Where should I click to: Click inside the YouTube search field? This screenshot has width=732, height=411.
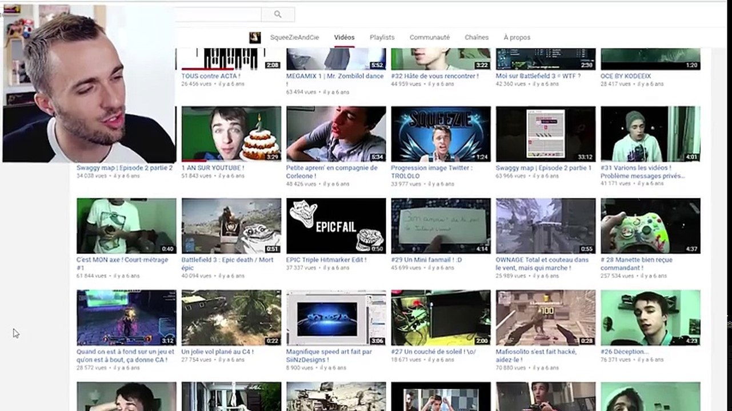tap(217, 14)
